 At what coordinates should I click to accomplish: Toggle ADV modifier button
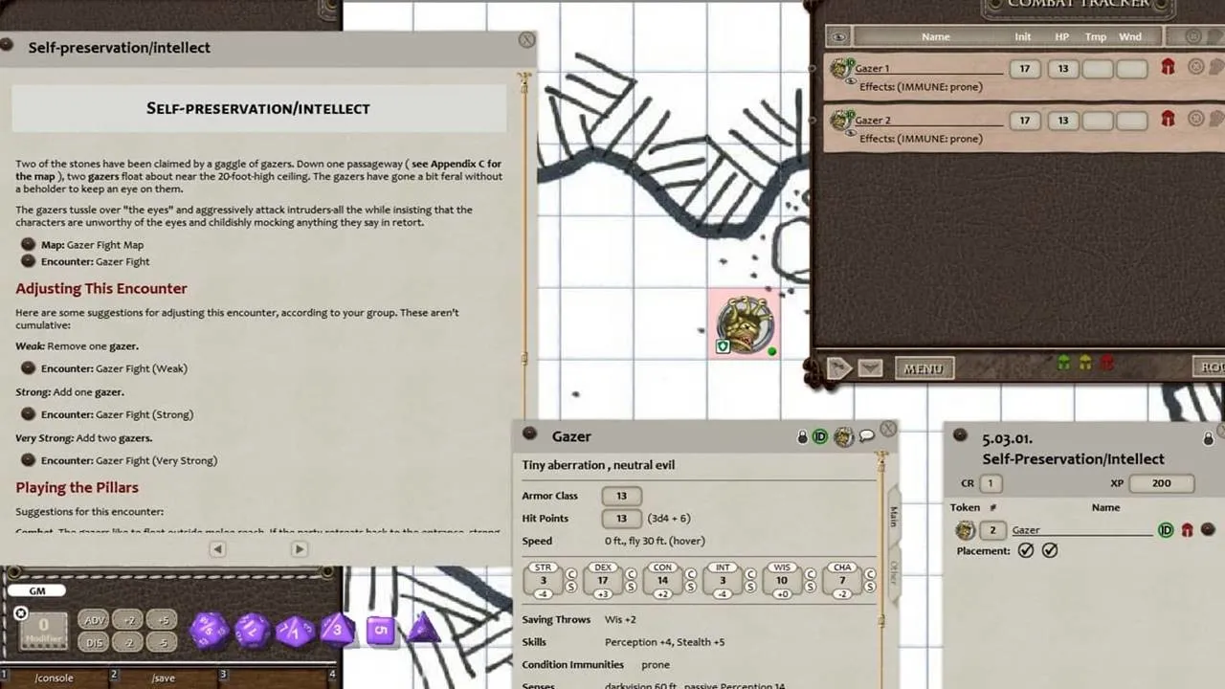click(94, 620)
